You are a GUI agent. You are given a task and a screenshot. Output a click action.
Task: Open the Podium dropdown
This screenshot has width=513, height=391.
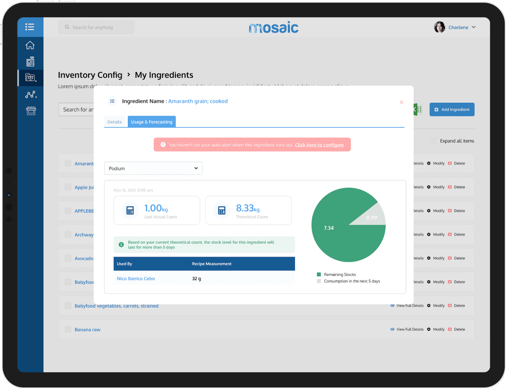(x=153, y=168)
